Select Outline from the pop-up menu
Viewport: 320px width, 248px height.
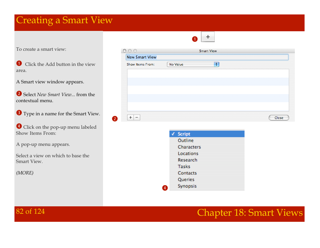(207, 140)
